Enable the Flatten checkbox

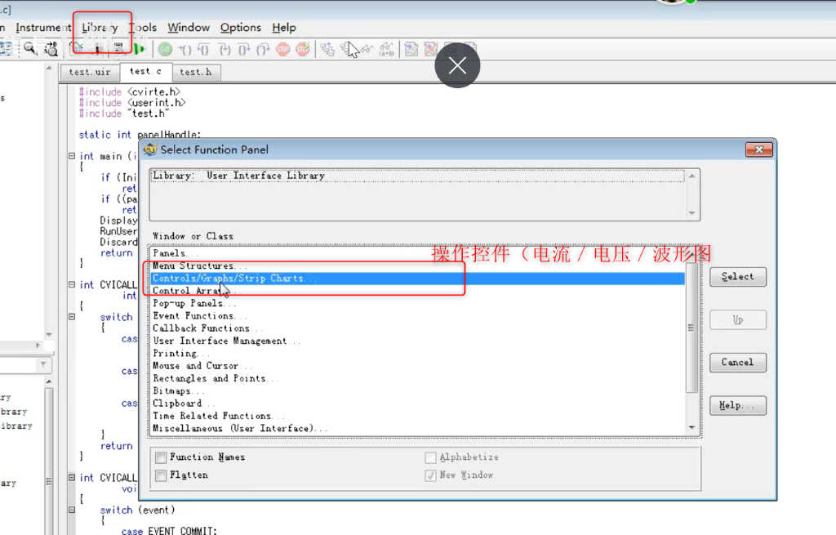(x=161, y=475)
